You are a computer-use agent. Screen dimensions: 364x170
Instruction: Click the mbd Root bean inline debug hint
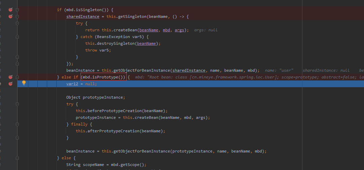coord(250,77)
